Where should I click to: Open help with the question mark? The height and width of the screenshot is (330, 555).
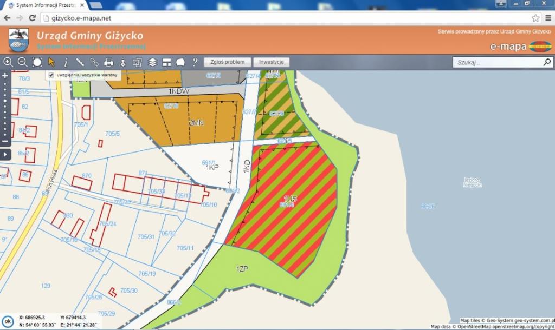pos(195,62)
